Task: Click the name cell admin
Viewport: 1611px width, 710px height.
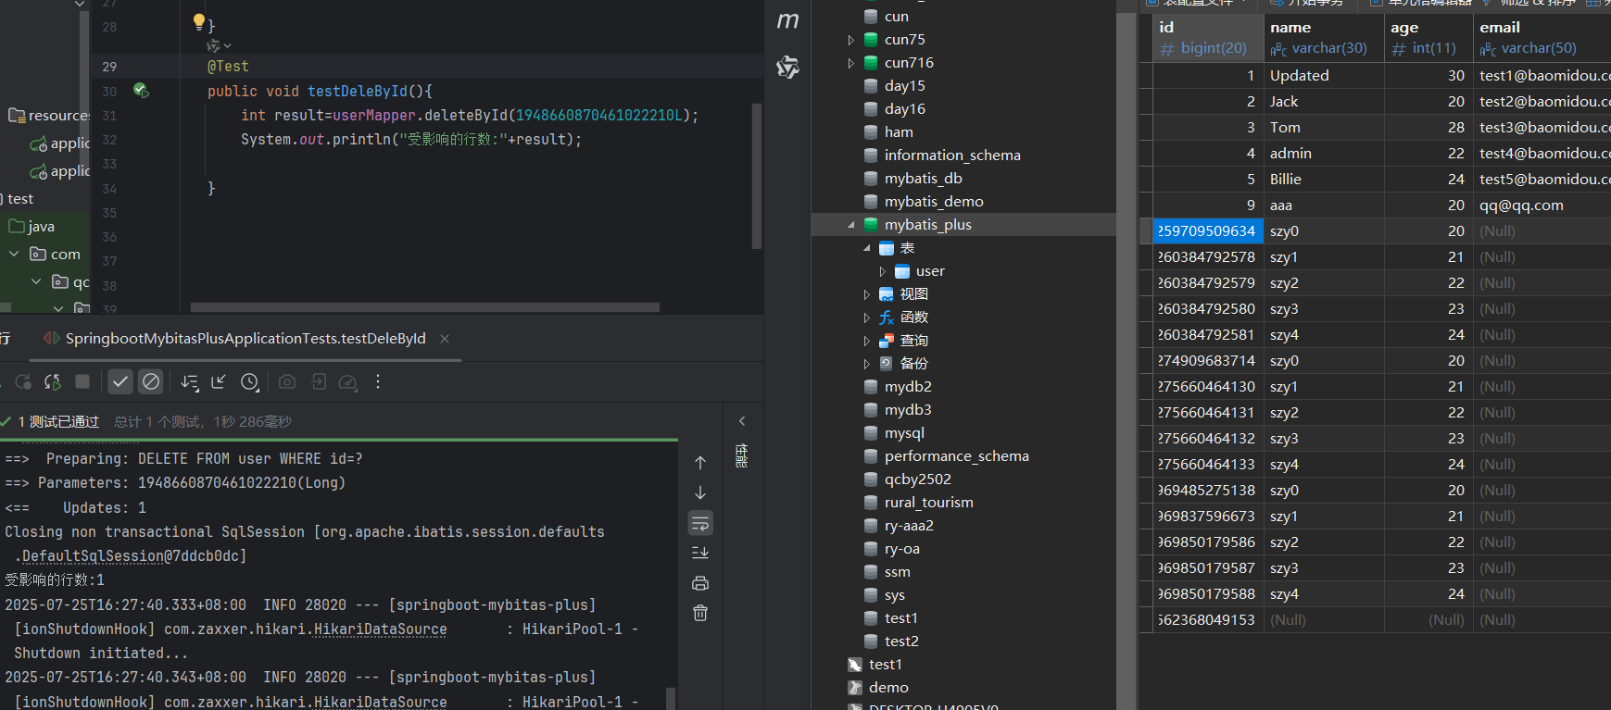Action: click(1324, 154)
